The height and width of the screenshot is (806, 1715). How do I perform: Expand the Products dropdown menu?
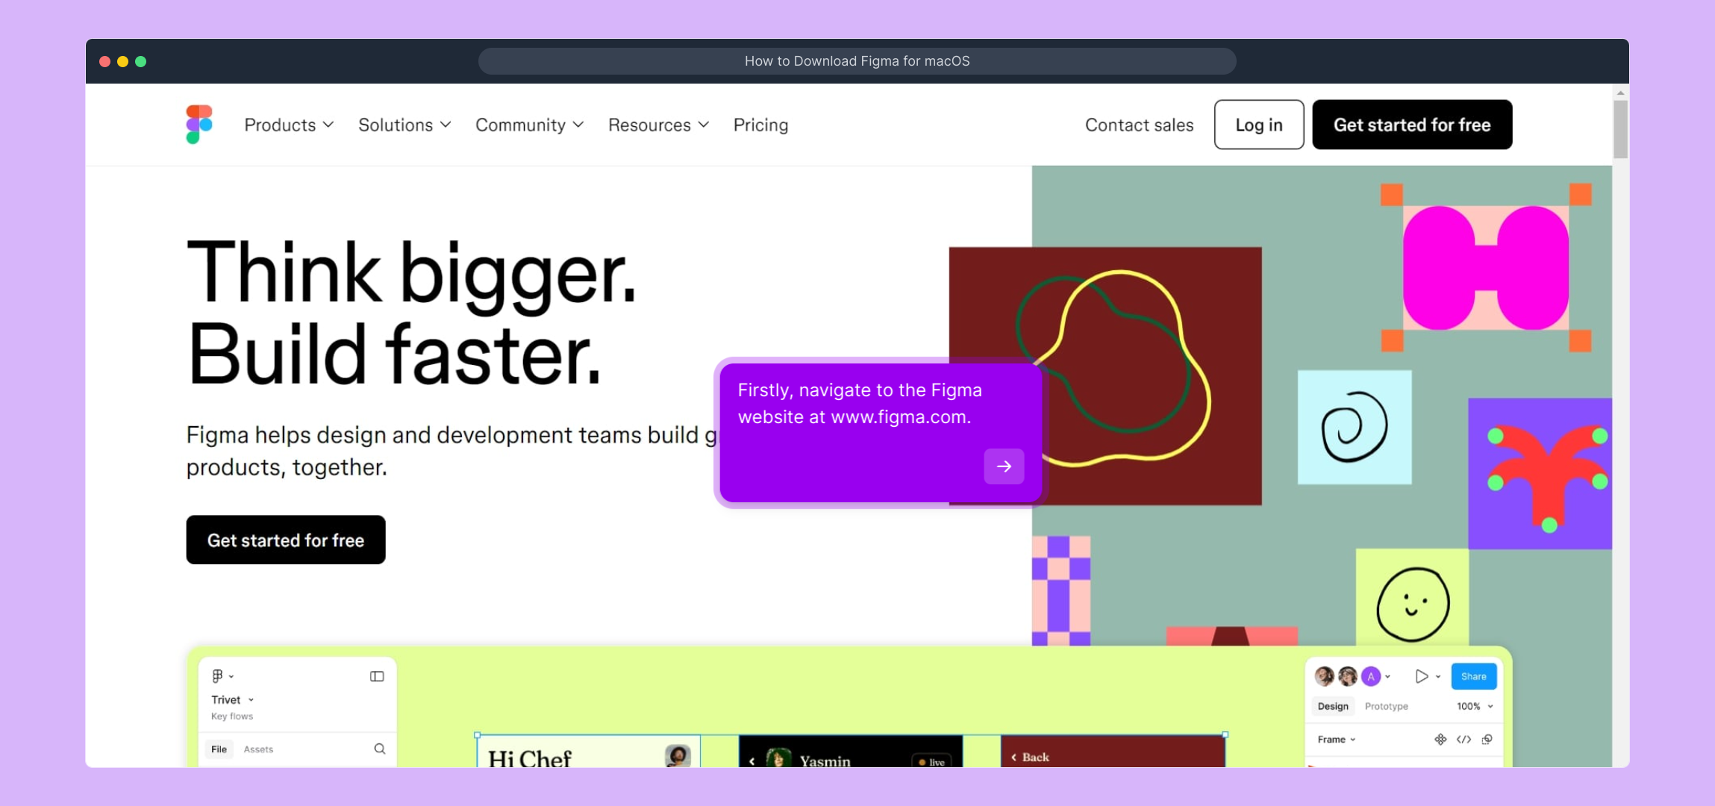[x=289, y=125]
